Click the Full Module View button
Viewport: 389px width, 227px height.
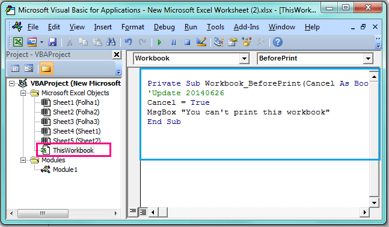[x=143, y=212]
